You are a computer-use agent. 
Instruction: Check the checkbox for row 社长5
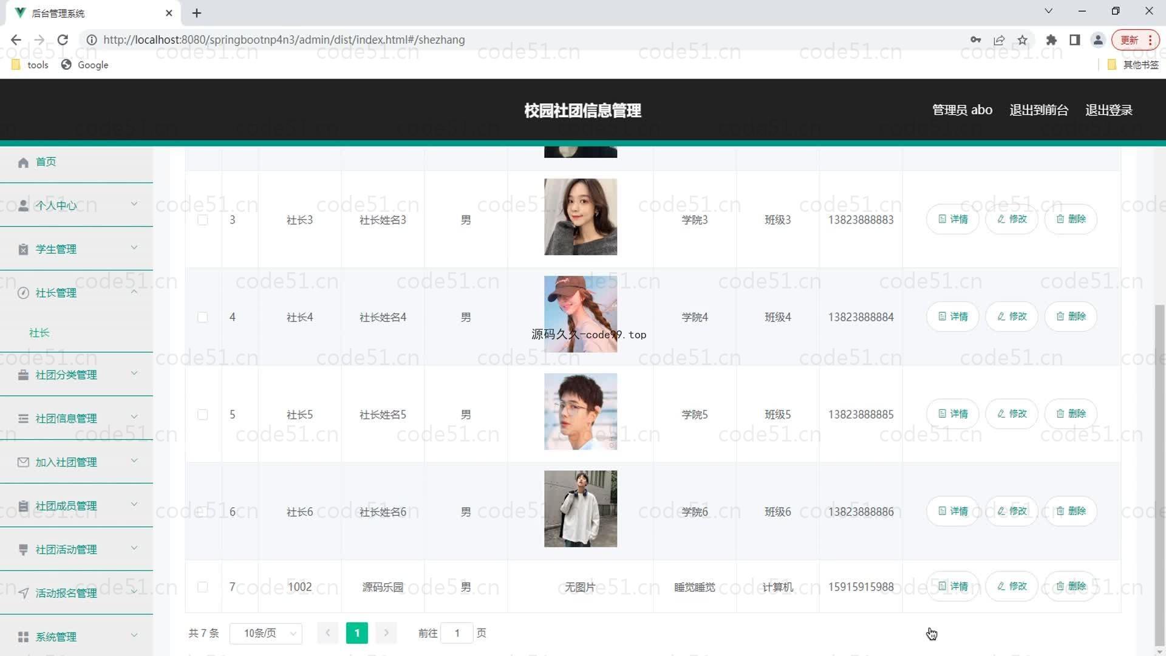click(203, 414)
